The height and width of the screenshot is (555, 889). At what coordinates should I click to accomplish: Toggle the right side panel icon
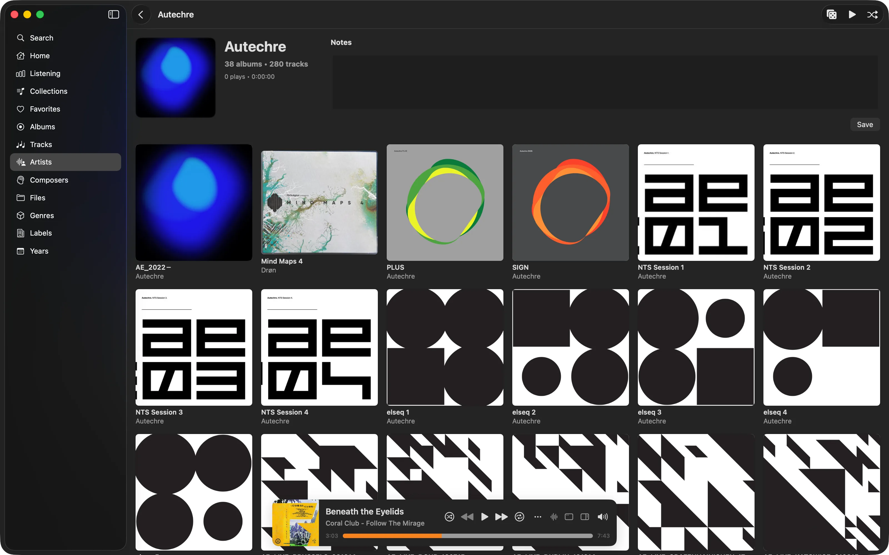pyautogui.click(x=585, y=517)
